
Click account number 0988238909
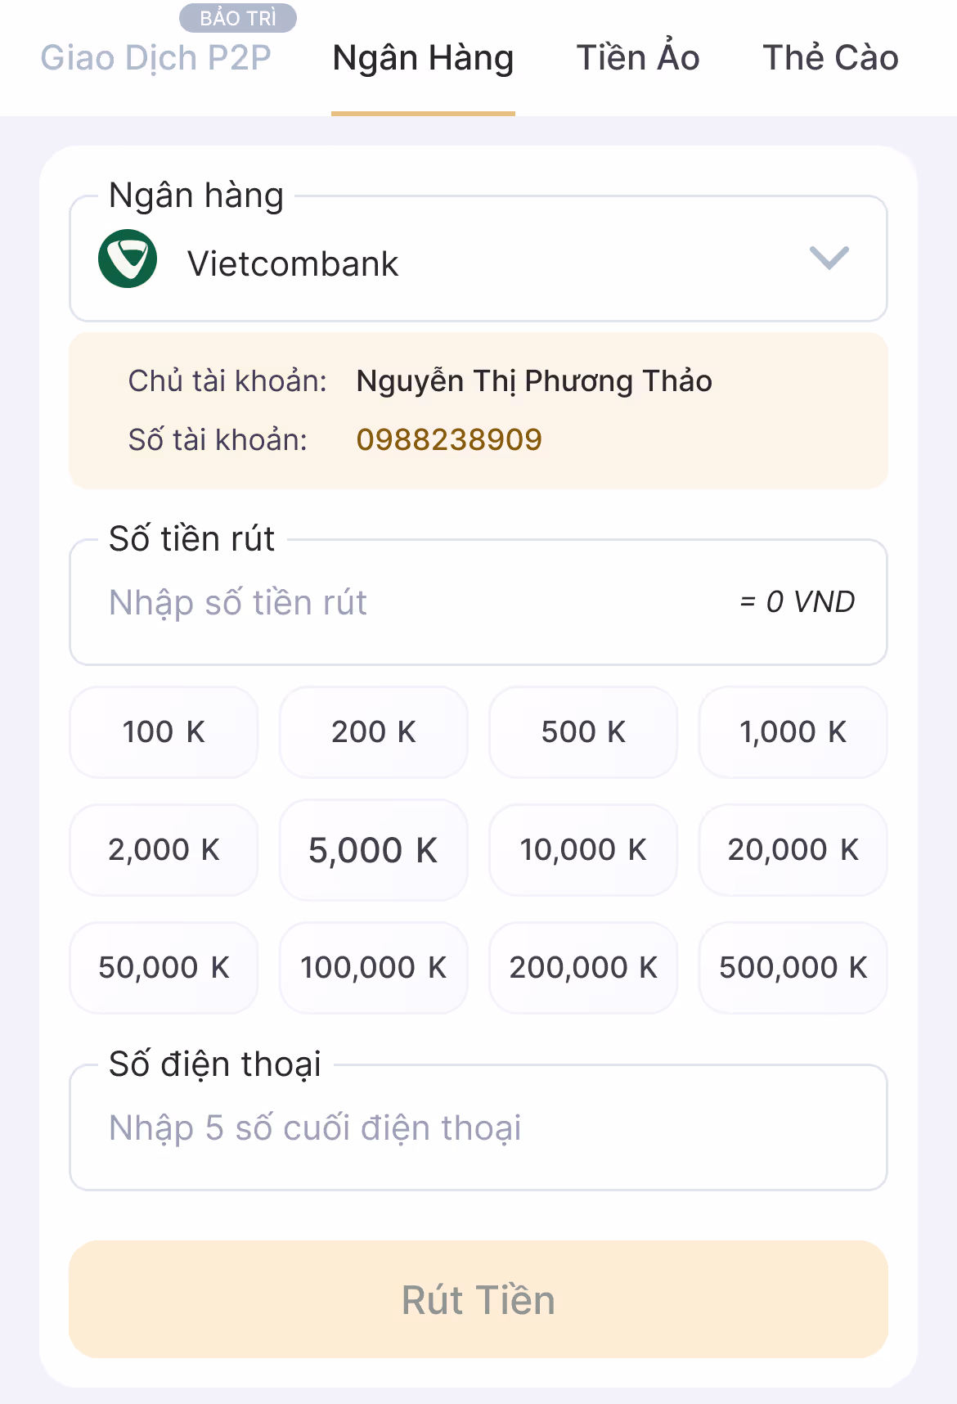click(x=449, y=439)
